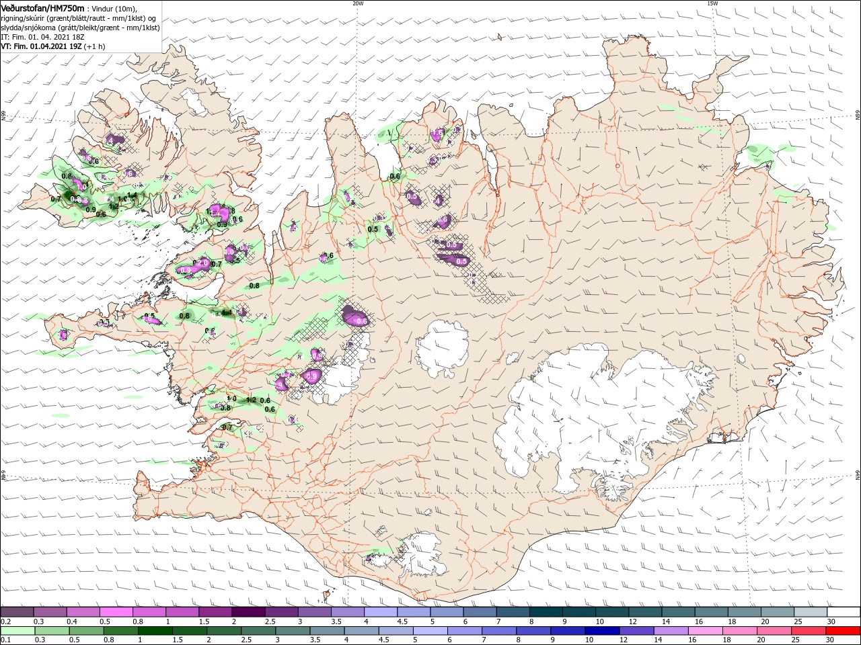Click the '15W' longitude label

(712, 3)
